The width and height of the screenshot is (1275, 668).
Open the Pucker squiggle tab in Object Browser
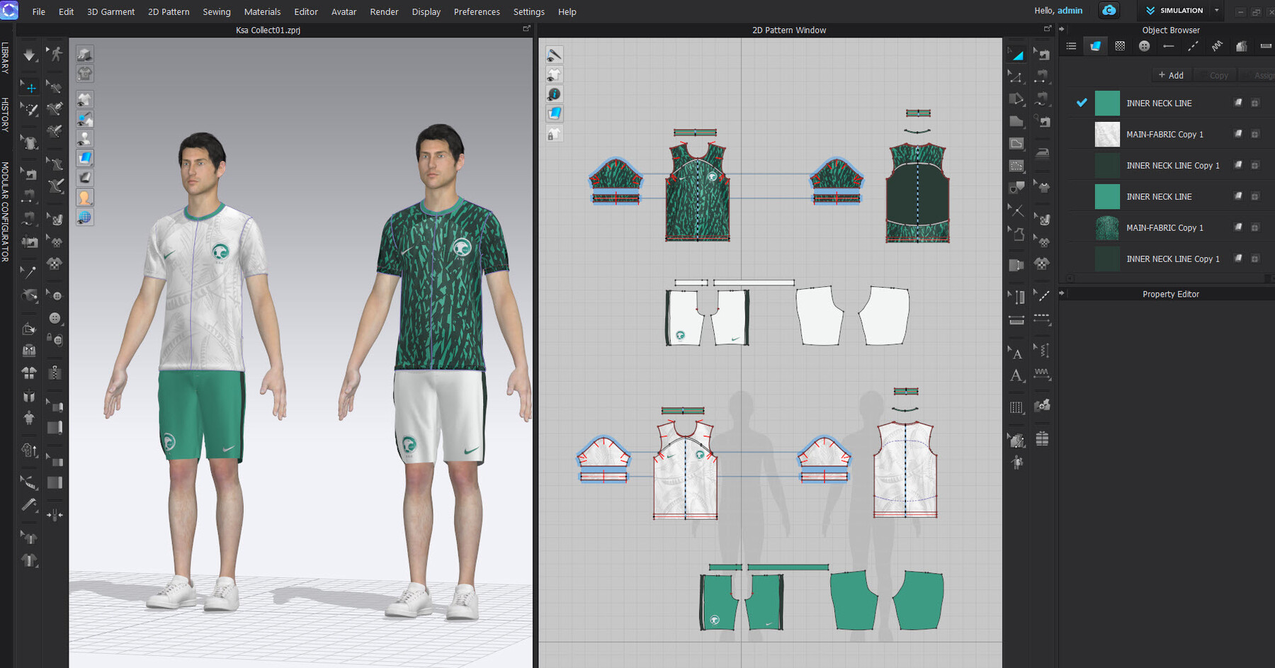pos(1217,46)
